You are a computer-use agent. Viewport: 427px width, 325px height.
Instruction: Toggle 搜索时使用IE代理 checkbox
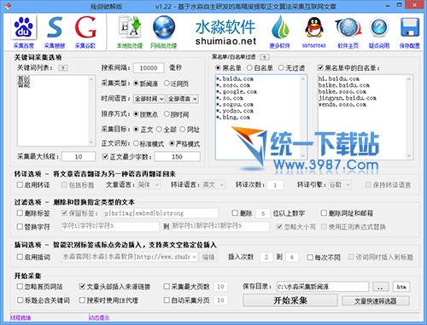82,300
